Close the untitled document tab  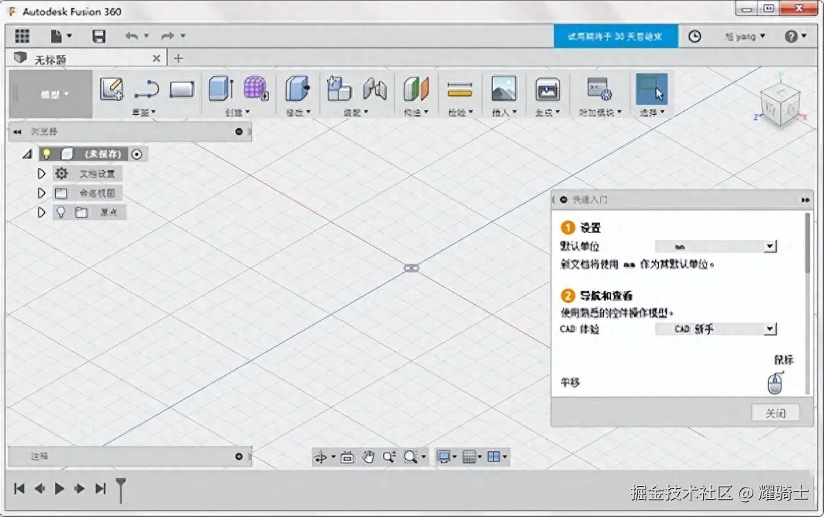(157, 59)
